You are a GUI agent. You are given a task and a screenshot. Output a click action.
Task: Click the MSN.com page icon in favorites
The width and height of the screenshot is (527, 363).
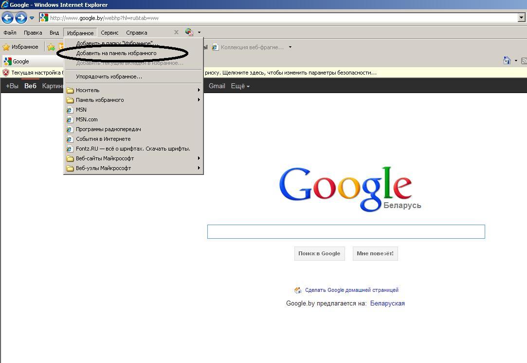(70, 119)
